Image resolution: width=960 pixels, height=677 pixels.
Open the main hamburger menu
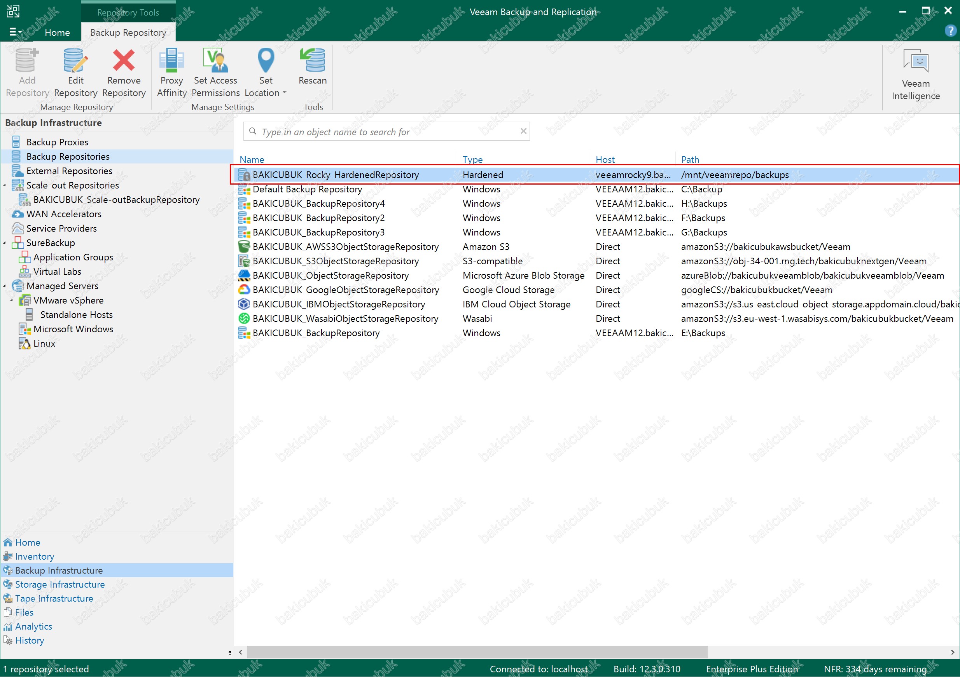point(16,32)
